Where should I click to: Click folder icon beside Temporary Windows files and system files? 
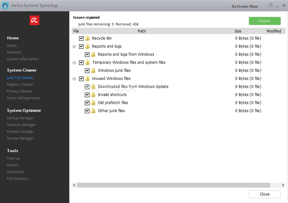pos(88,63)
